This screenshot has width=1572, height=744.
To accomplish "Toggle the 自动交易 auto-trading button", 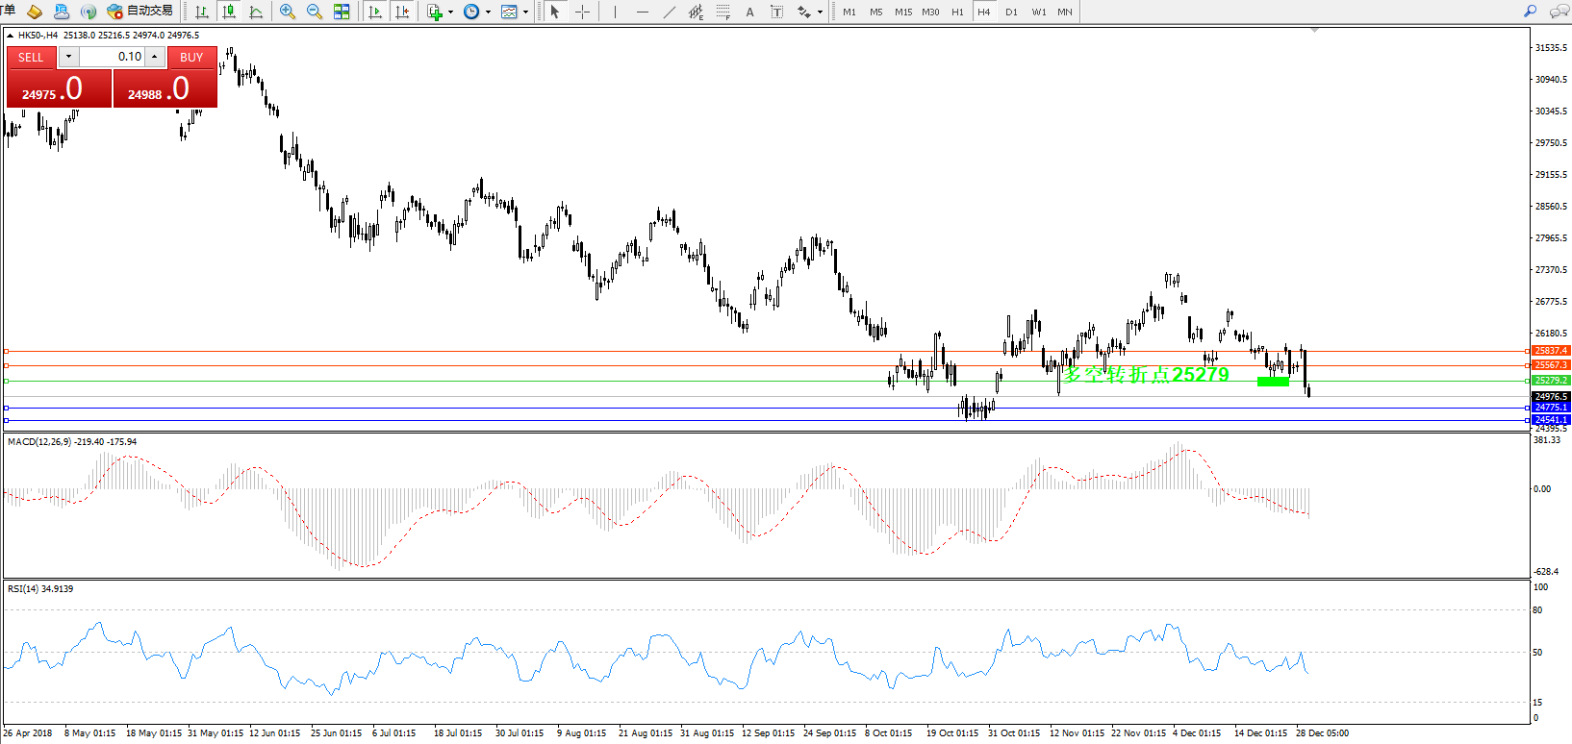I will [140, 12].
